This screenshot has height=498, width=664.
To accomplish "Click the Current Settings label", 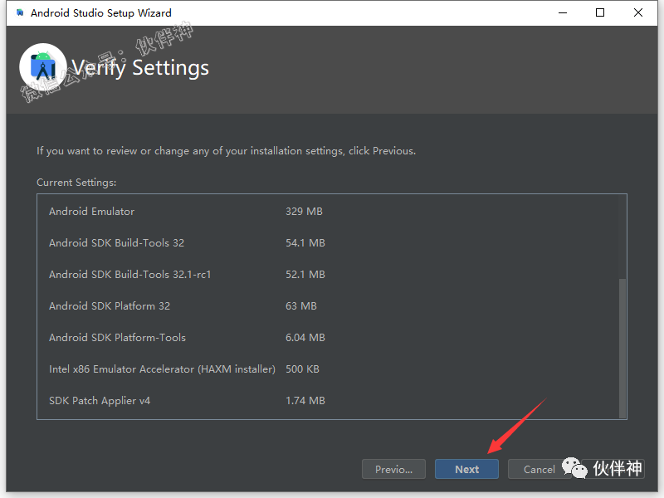I will tap(76, 183).
